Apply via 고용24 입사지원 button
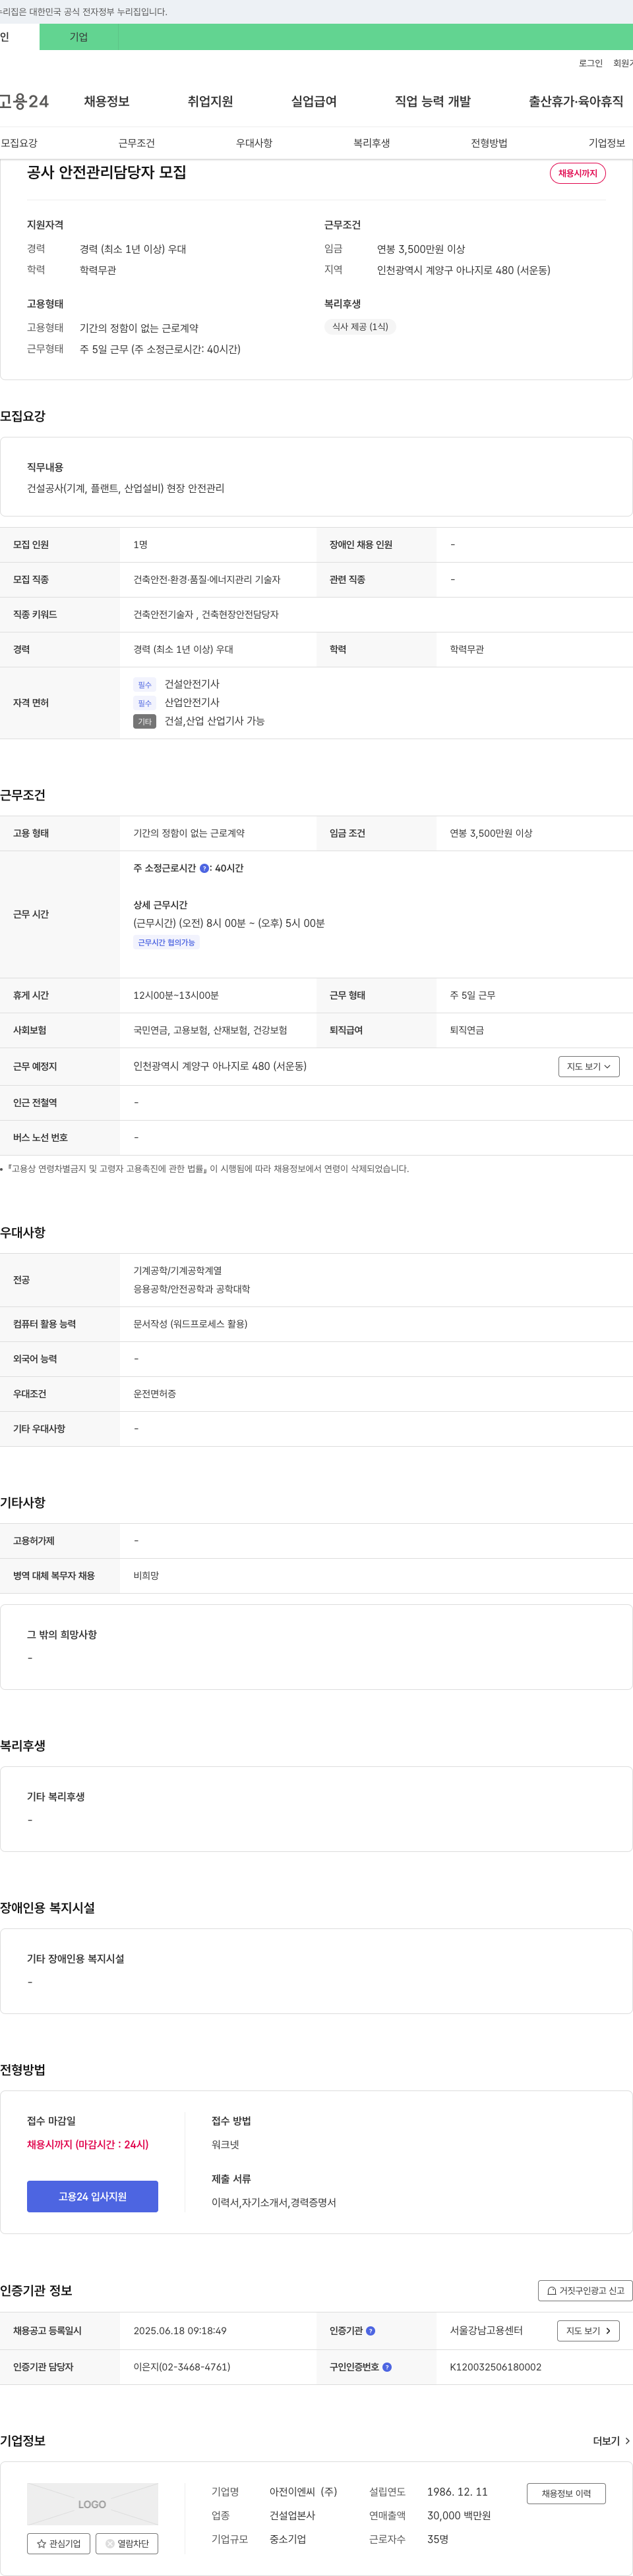Screen dimensions: 633x2576 pyautogui.click(x=92, y=2196)
